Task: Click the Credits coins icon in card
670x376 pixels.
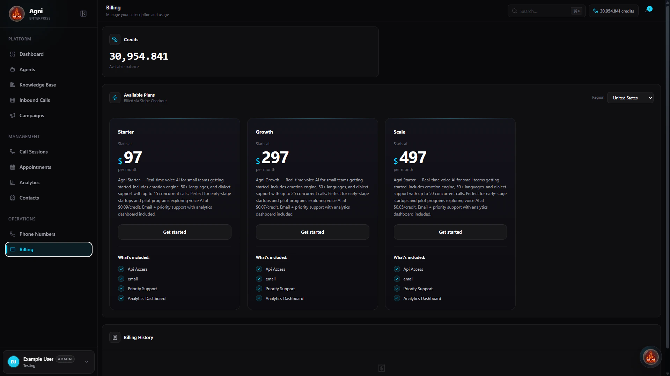Action: point(115,39)
